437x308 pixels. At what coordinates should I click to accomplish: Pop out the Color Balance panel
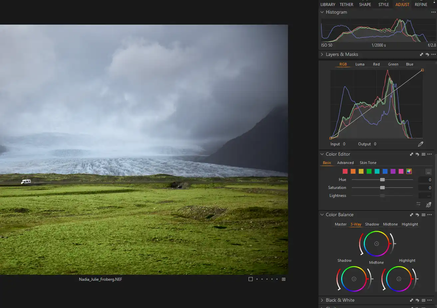coord(411,215)
